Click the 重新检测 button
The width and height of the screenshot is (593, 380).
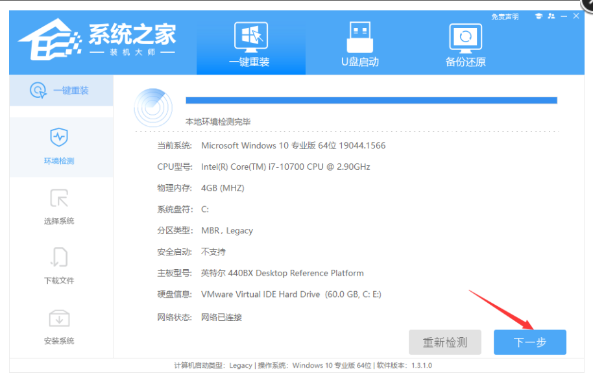point(445,342)
